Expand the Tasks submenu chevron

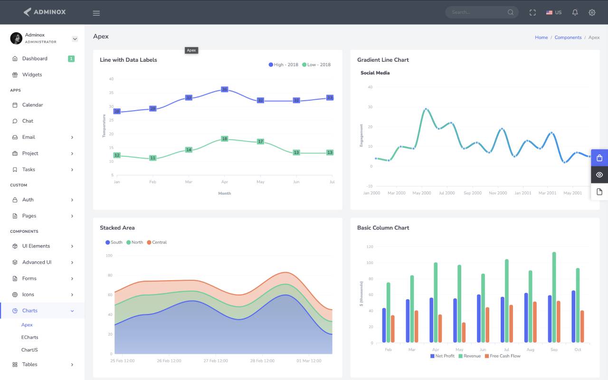click(x=72, y=170)
